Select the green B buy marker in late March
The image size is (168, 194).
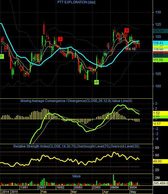(x=97, y=82)
